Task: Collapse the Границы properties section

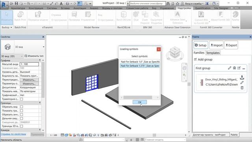Action: pos(40,103)
